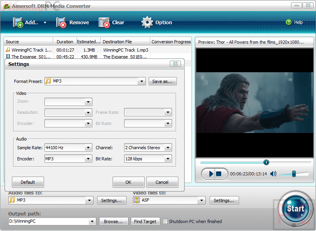Start the conversion
This screenshot has height=231, width=316.
(295, 208)
